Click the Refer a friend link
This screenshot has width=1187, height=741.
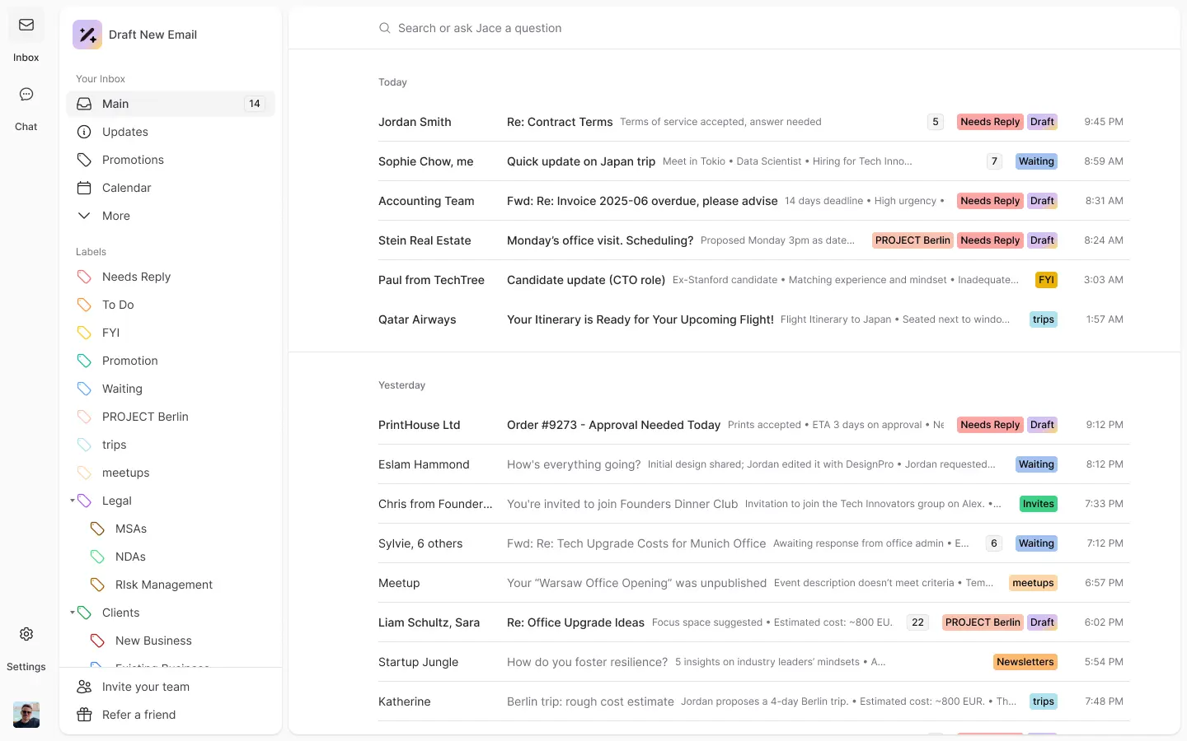(138, 715)
